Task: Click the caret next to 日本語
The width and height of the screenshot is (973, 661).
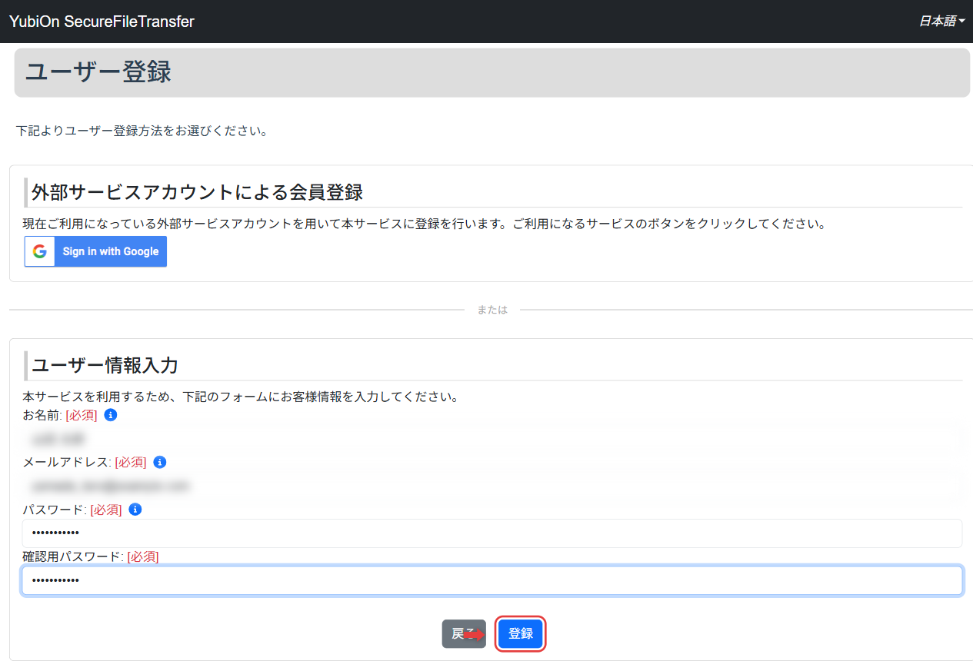Action: pyautogui.click(x=961, y=22)
